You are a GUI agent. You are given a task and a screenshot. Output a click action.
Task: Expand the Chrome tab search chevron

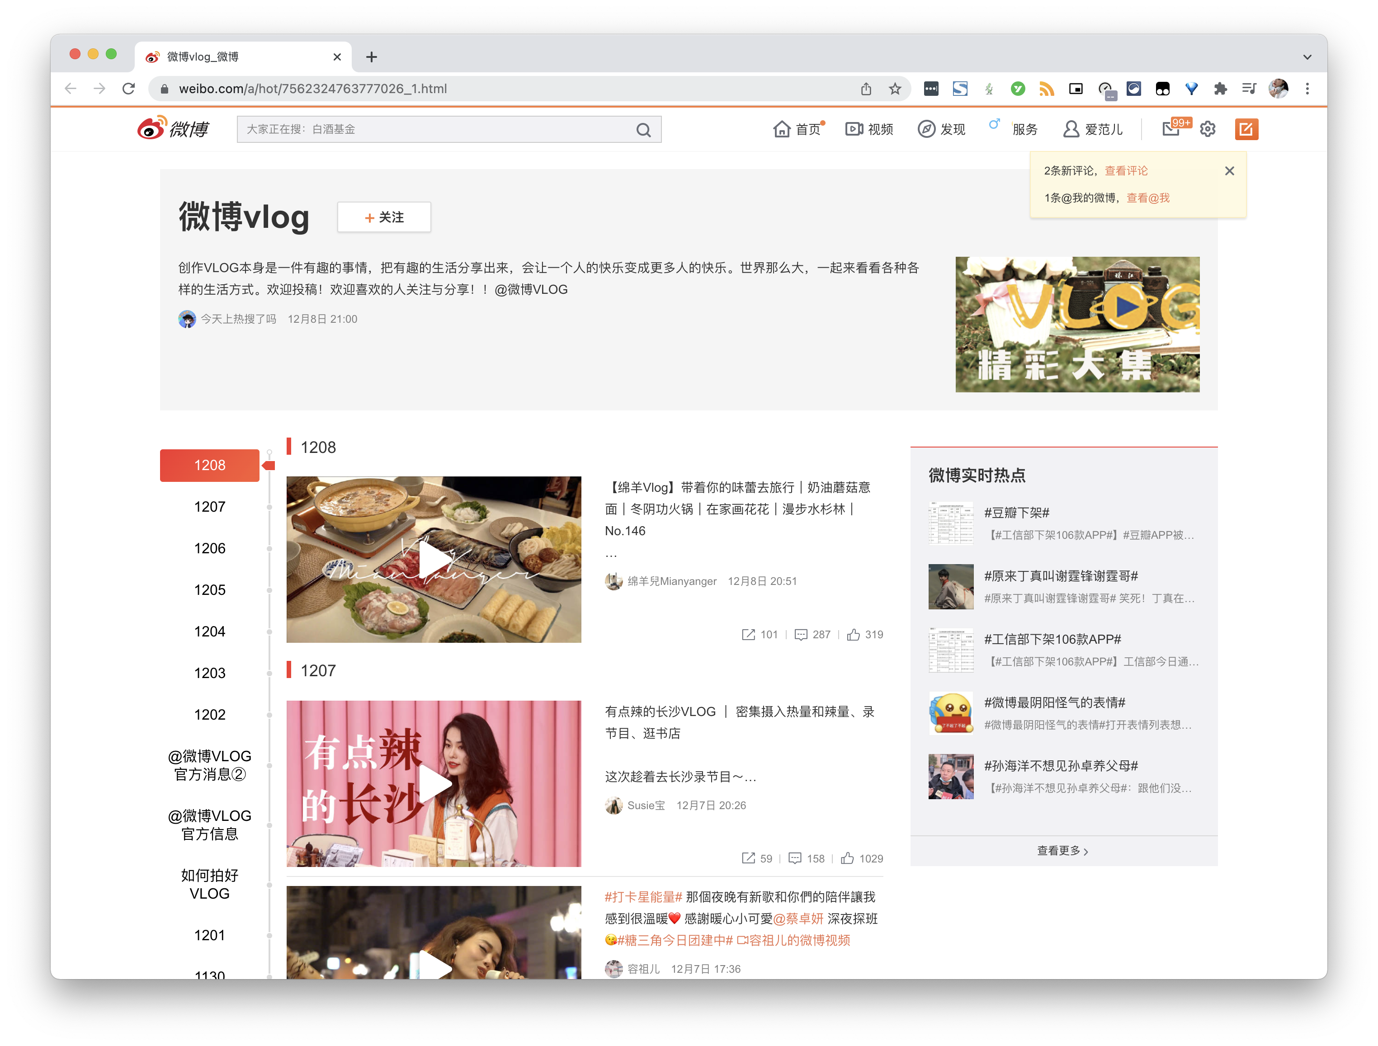pos(1307,57)
